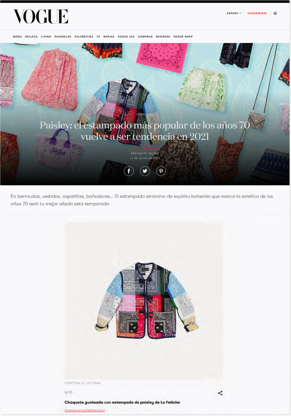
Task: Expand the España country dropdown
Action: pyautogui.click(x=234, y=13)
